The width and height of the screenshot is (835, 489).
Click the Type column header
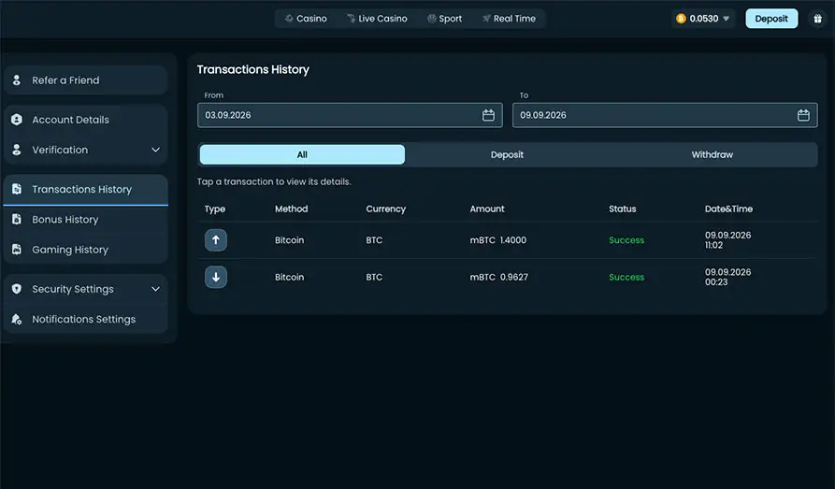click(x=215, y=209)
